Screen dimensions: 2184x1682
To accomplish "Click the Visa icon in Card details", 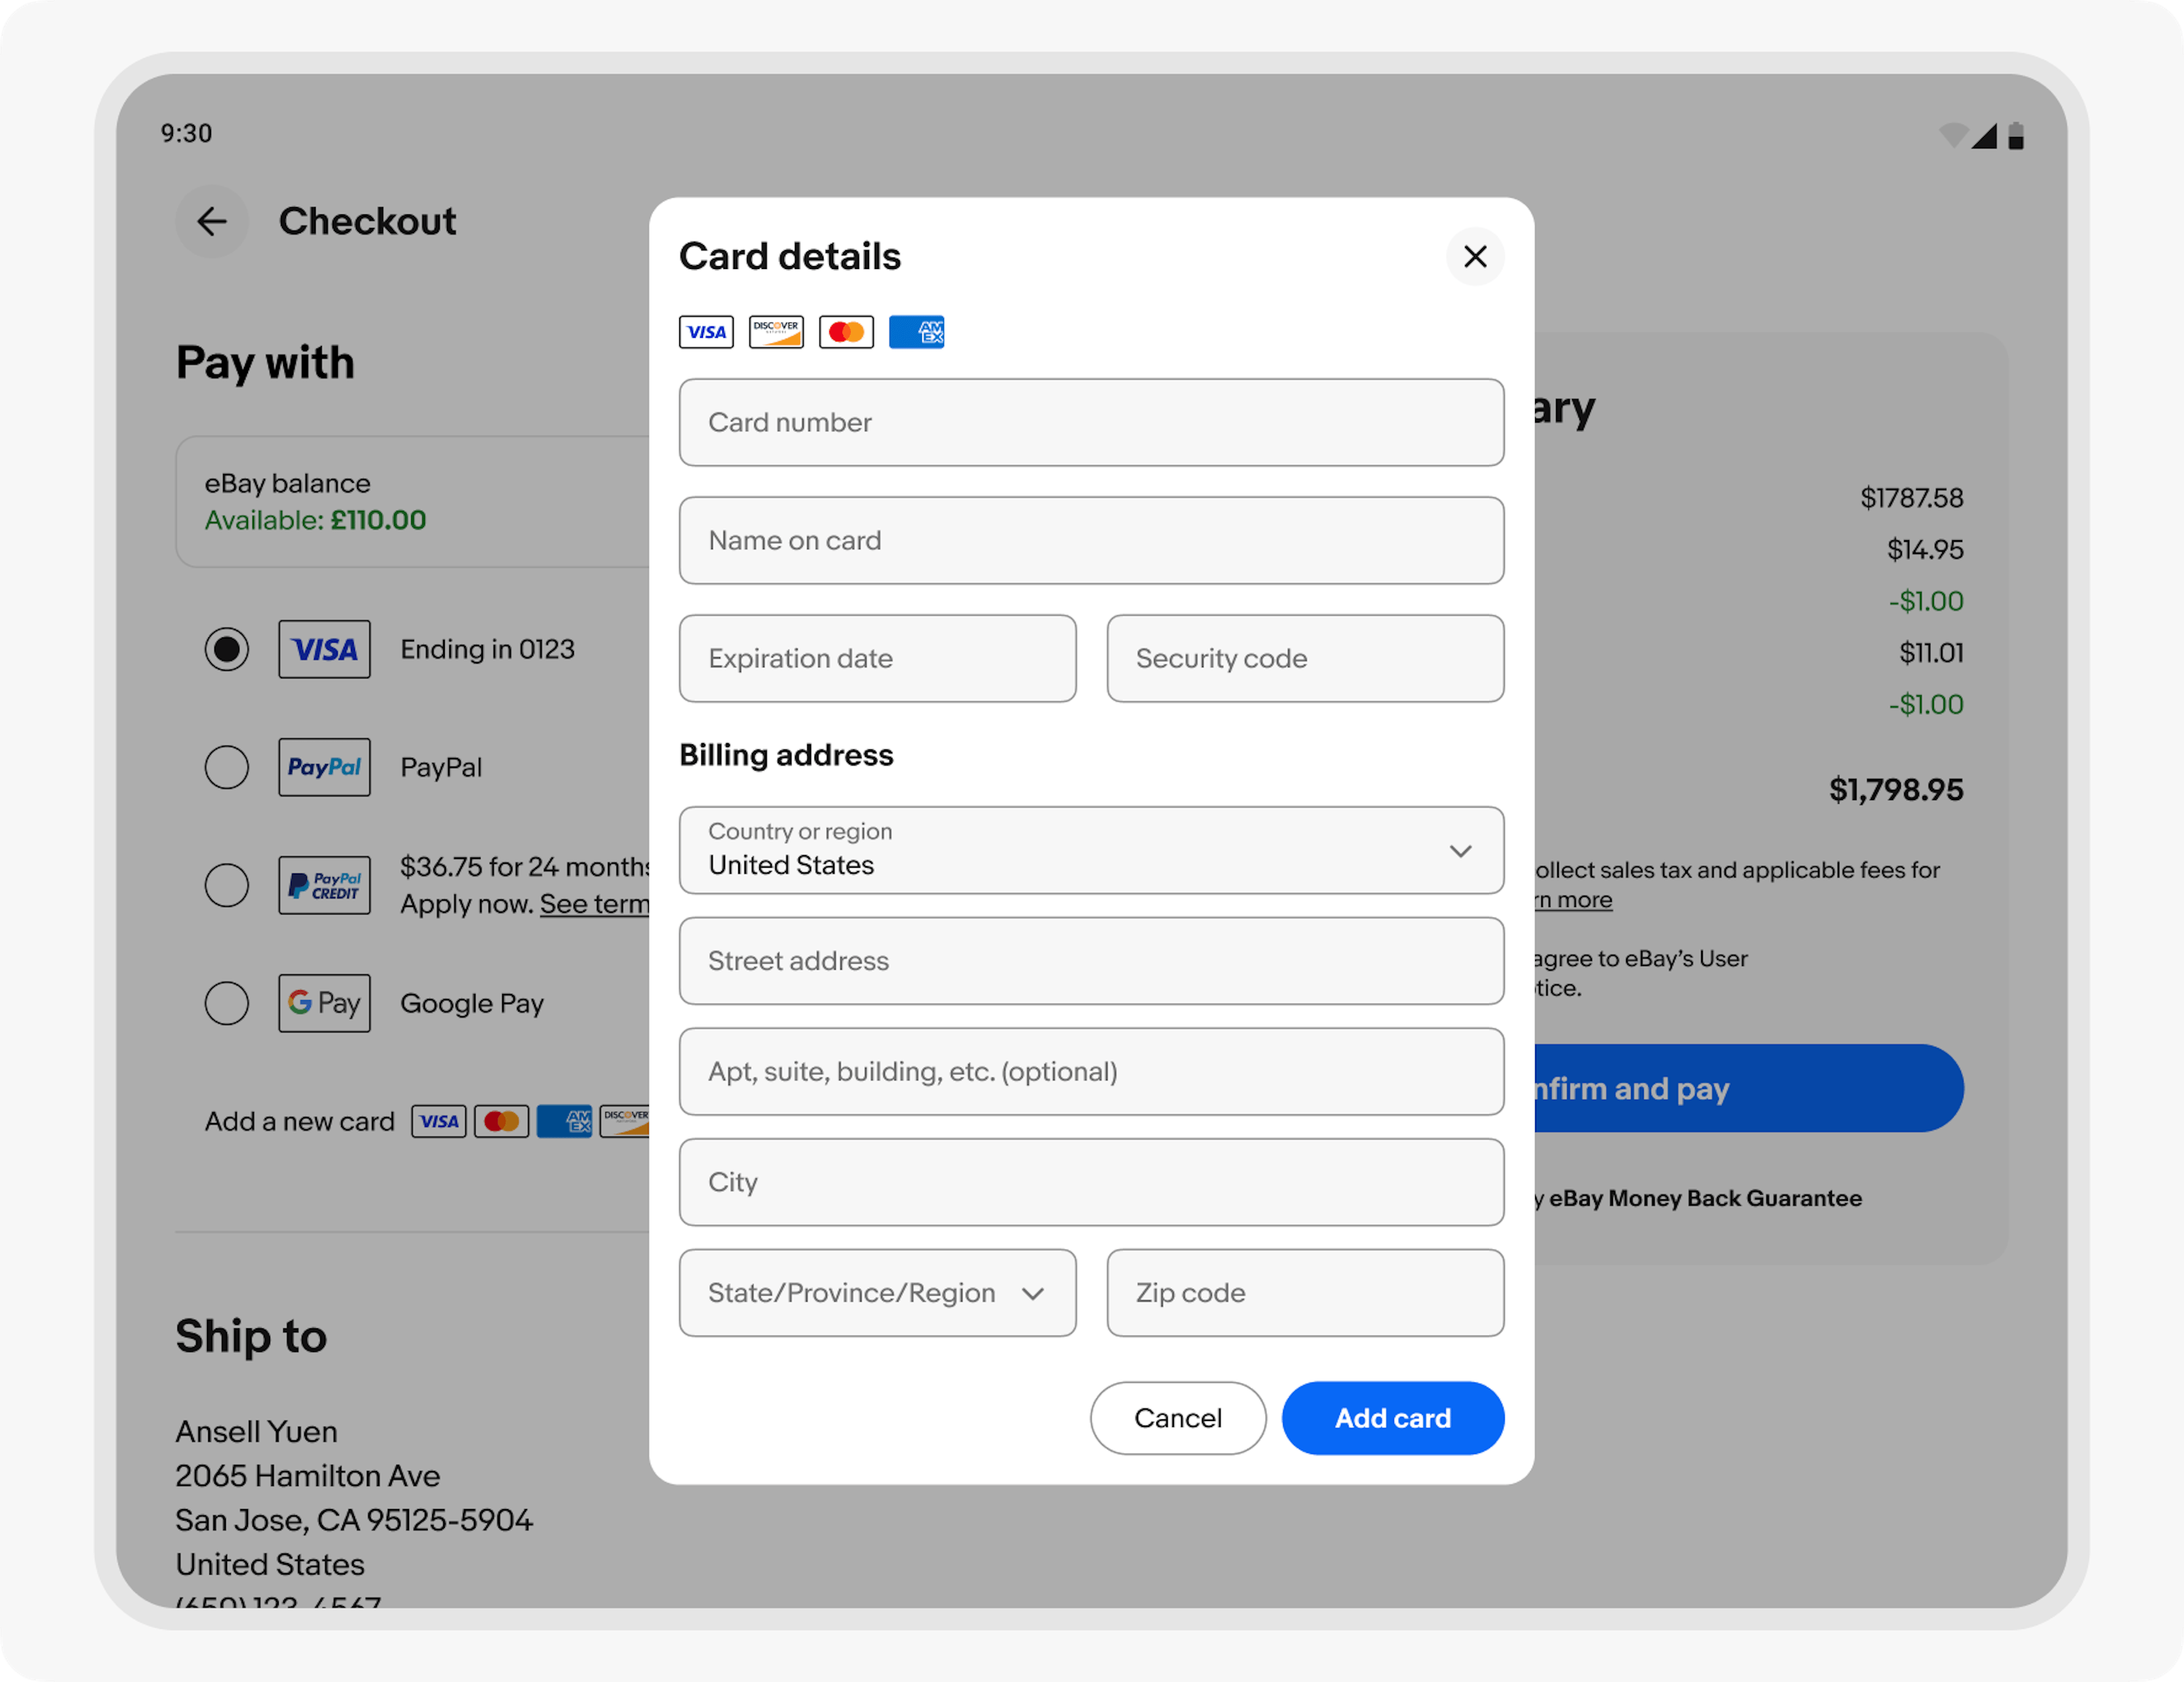I will [x=706, y=332].
